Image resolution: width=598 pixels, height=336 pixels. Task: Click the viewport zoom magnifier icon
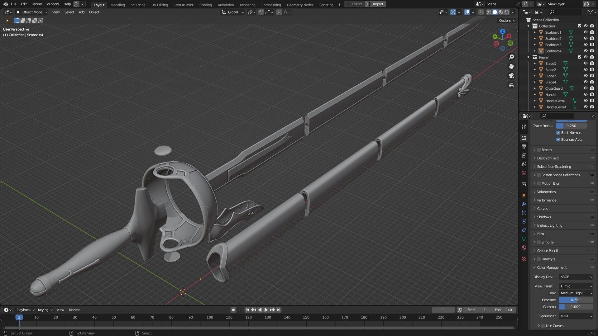pos(511,57)
